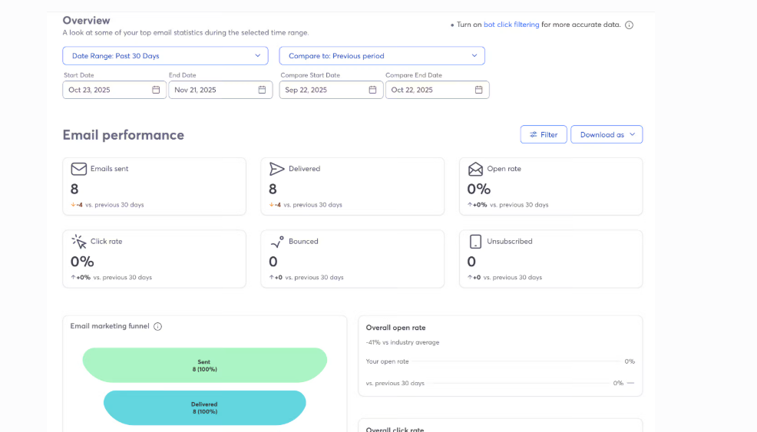Image resolution: width=757 pixels, height=432 pixels.
Task: Expand the Download as menu
Action: tap(607, 135)
